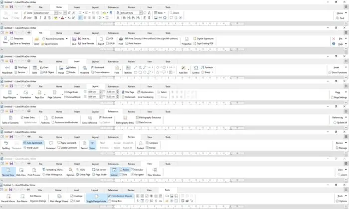
Task: Open the Default Style paragraph style dropdown
Action: (141, 13)
